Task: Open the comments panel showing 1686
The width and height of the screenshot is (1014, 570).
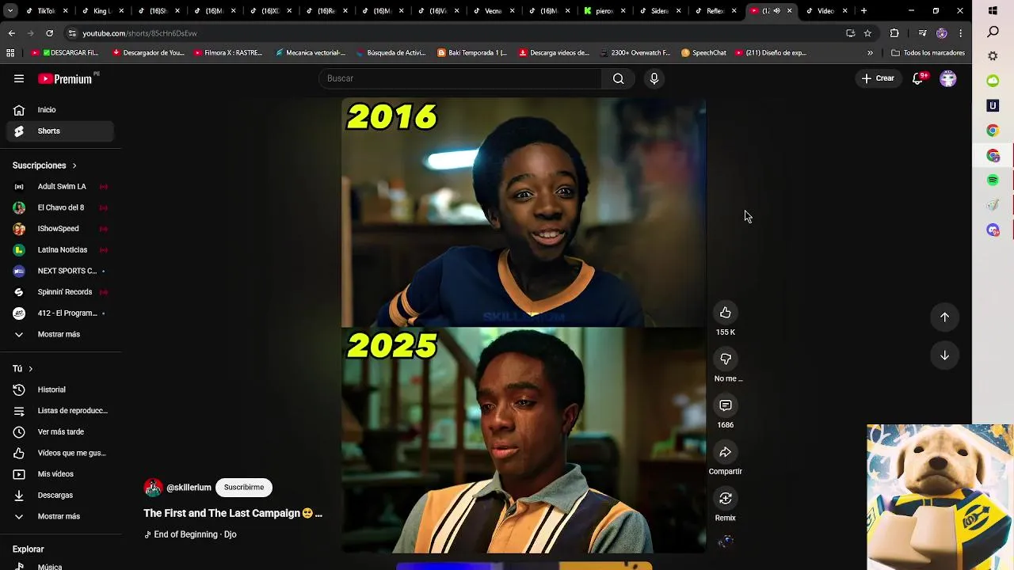Action: (x=725, y=405)
